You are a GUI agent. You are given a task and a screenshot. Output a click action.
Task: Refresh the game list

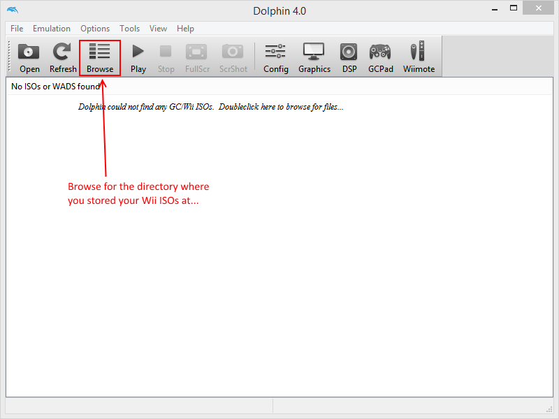[x=63, y=58]
